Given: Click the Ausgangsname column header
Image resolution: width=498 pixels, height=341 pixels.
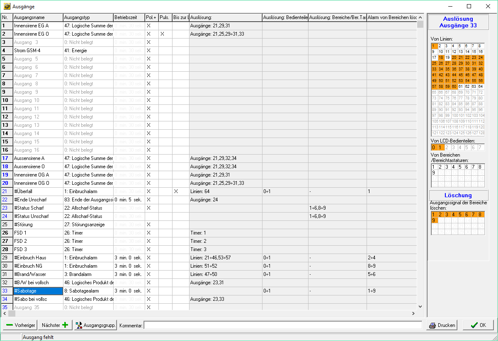Looking at the screenshot, I should click(x=38, y=17).
